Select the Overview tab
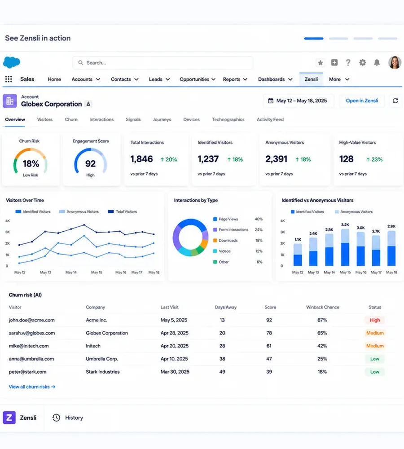Viewport: 404px width, 449px height. (15, 119)
